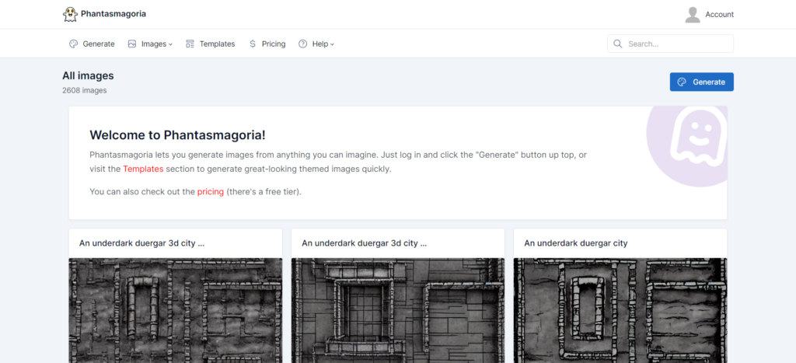Click the layout icon beside Templates
The height and width of the screenshot is (363, 796).
pyautogui.click(x=190, y=44)
